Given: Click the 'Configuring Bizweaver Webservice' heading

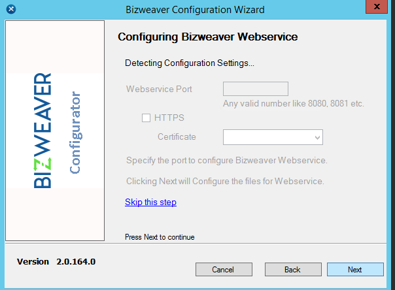Looking at the screenshot, I should (x=208, y=37).
